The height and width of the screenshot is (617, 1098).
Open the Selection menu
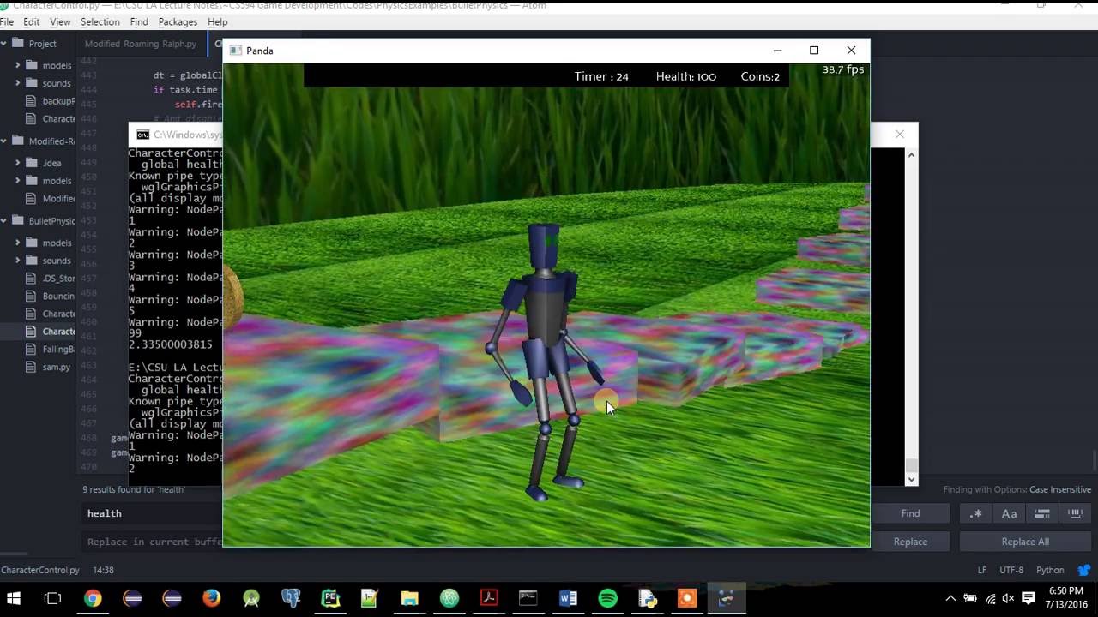[100, 21]
